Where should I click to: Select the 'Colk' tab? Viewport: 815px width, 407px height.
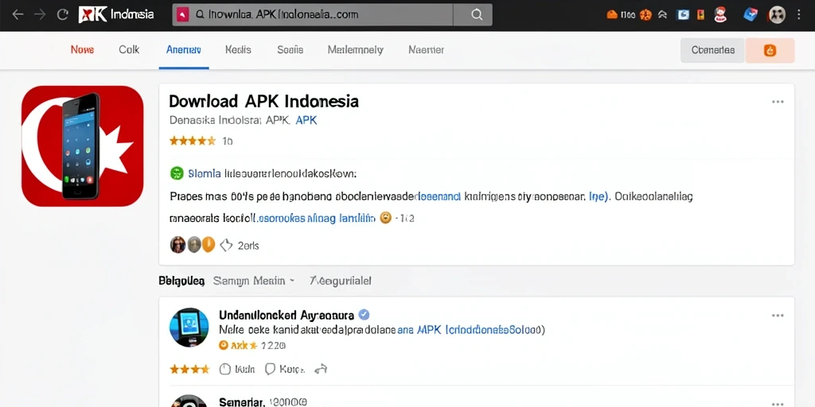(129, 50)
